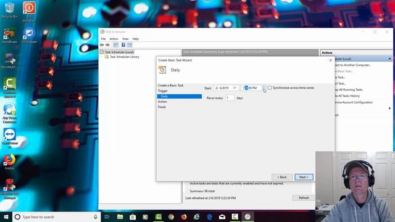The image size is (395, 222).
Task: Open the Recycle Bin desktop icon
Action: point(9,10)
